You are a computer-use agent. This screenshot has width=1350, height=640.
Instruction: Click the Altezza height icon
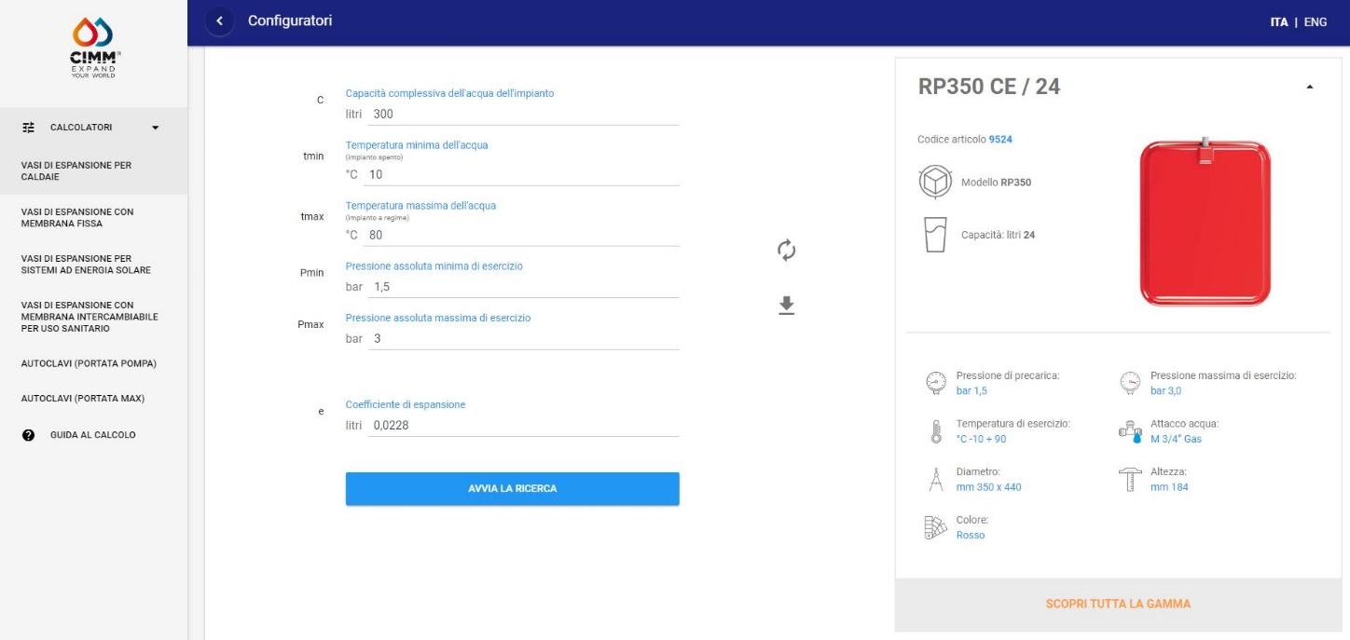pos(1129,479)
